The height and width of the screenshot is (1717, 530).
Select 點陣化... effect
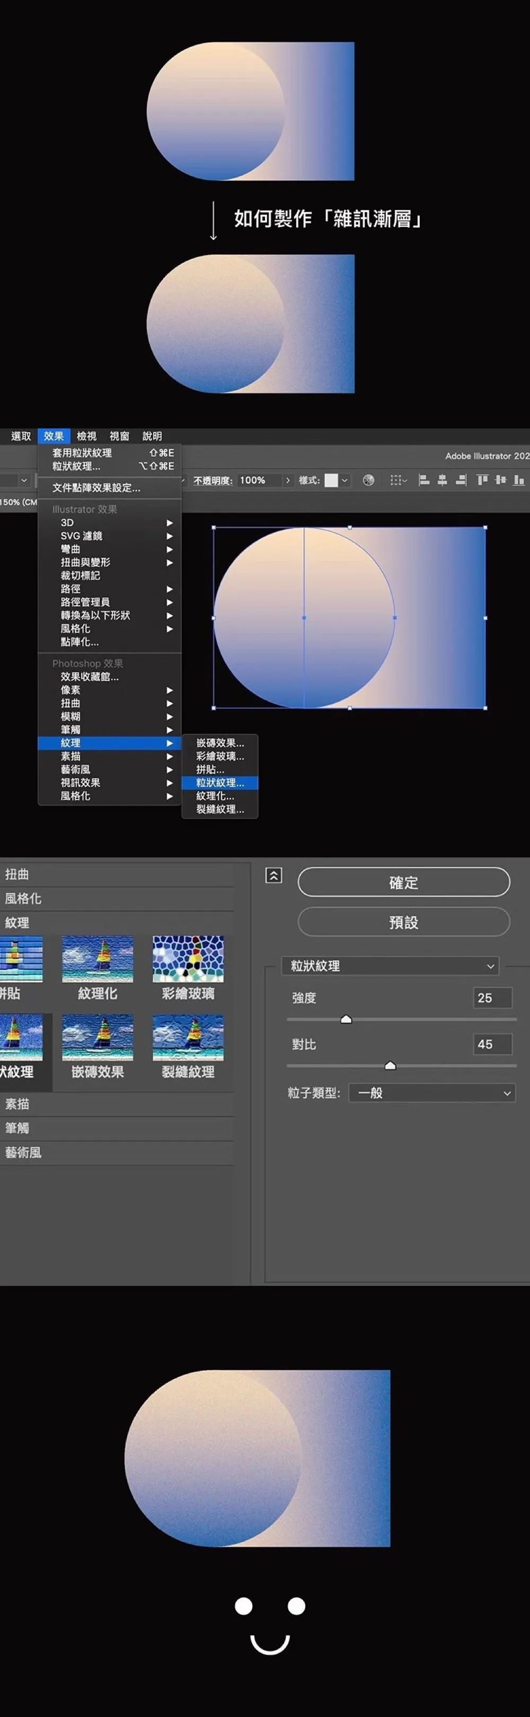pos(110,642)
